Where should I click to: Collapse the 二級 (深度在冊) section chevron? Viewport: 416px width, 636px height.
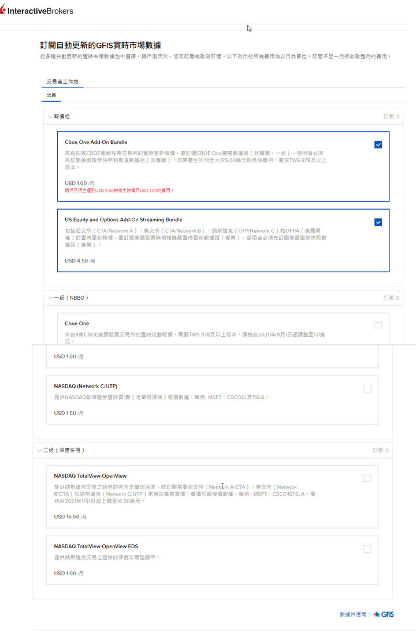pyautogui.click(x=39, y=450)
